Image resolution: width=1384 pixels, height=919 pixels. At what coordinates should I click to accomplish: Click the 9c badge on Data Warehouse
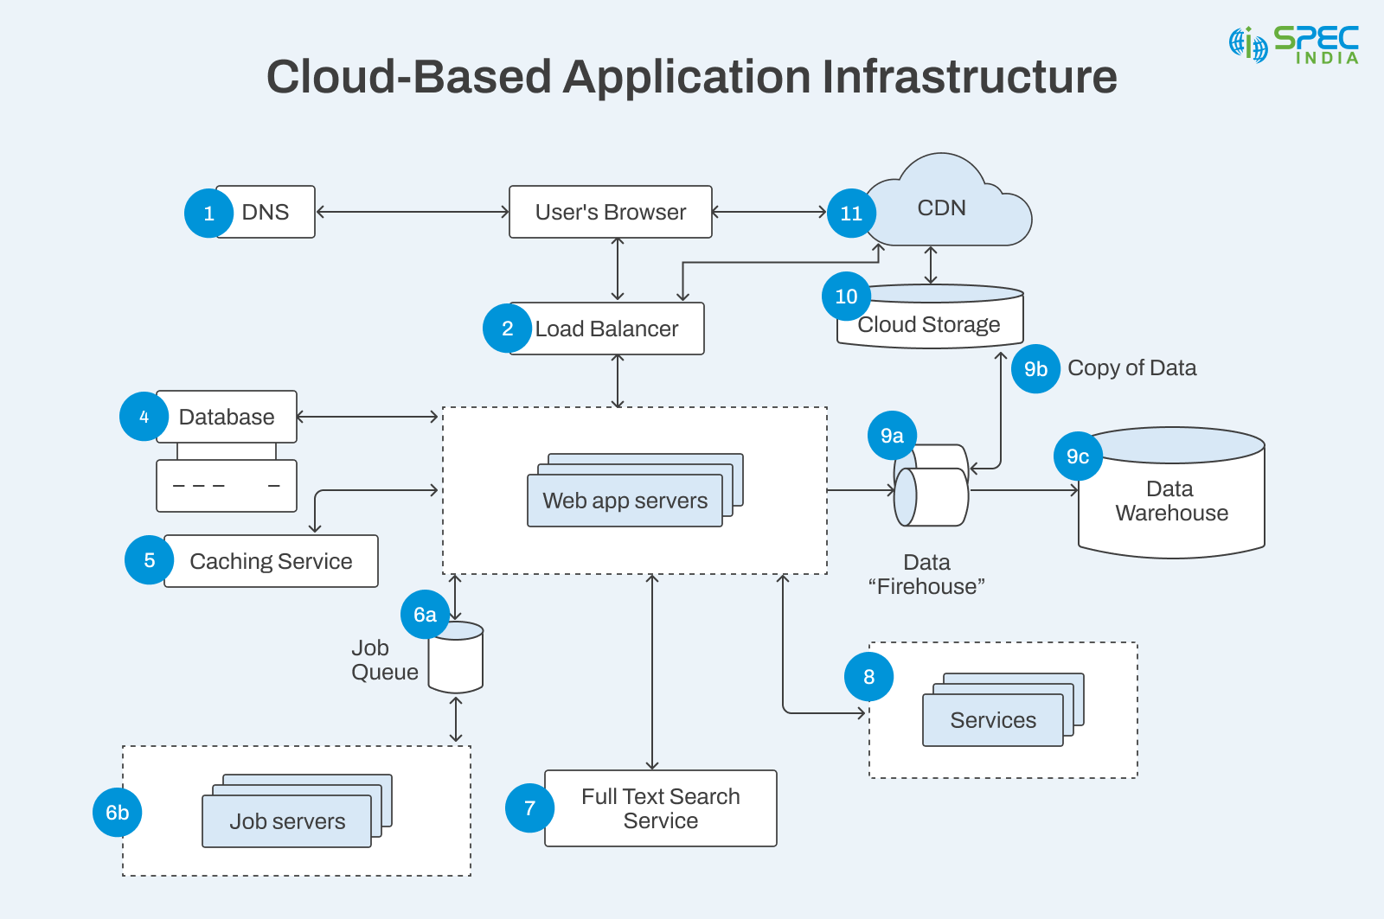click(x=1078, y=456)
